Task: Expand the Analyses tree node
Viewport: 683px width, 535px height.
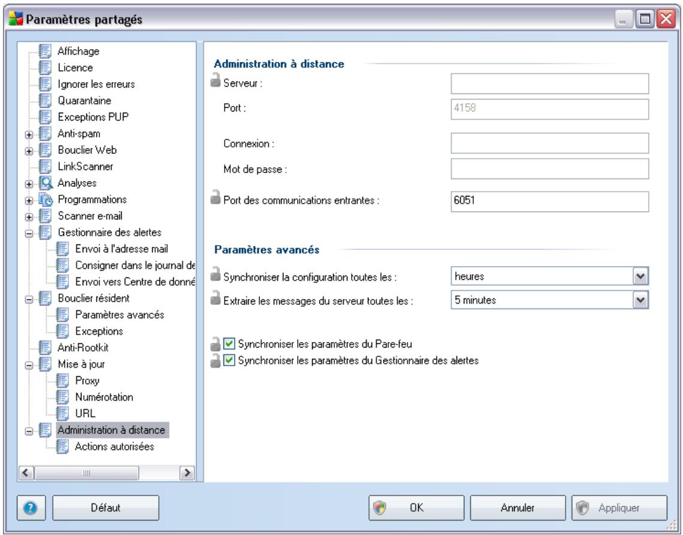Action: coord(29,184)
